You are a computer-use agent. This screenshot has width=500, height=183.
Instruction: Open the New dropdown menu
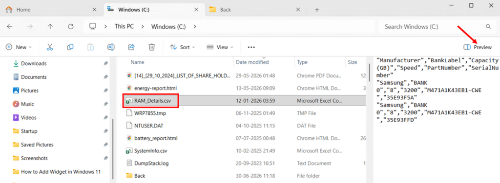(19, 47)
